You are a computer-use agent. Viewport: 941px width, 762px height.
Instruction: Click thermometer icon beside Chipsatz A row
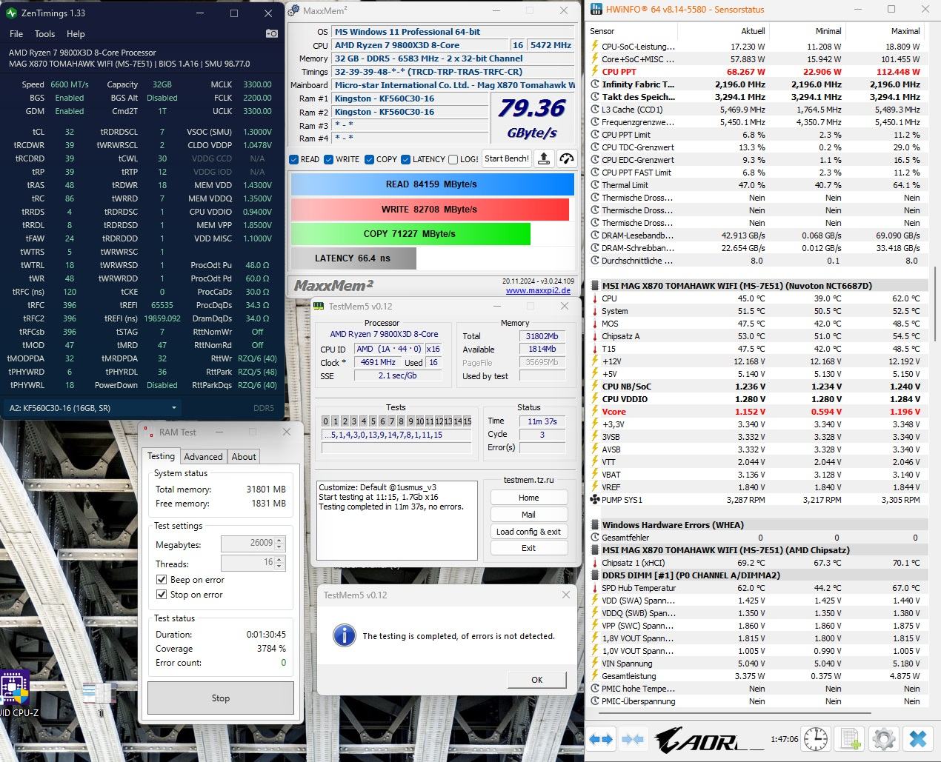tap(594, 336)
